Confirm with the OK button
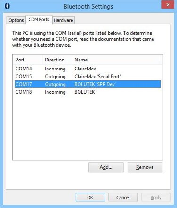 (x=90, y=197)
